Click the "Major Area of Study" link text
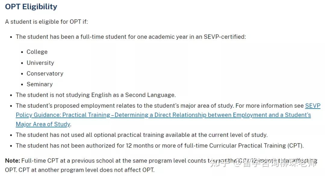Screen dimensions: 325x176 pos(43,124)
